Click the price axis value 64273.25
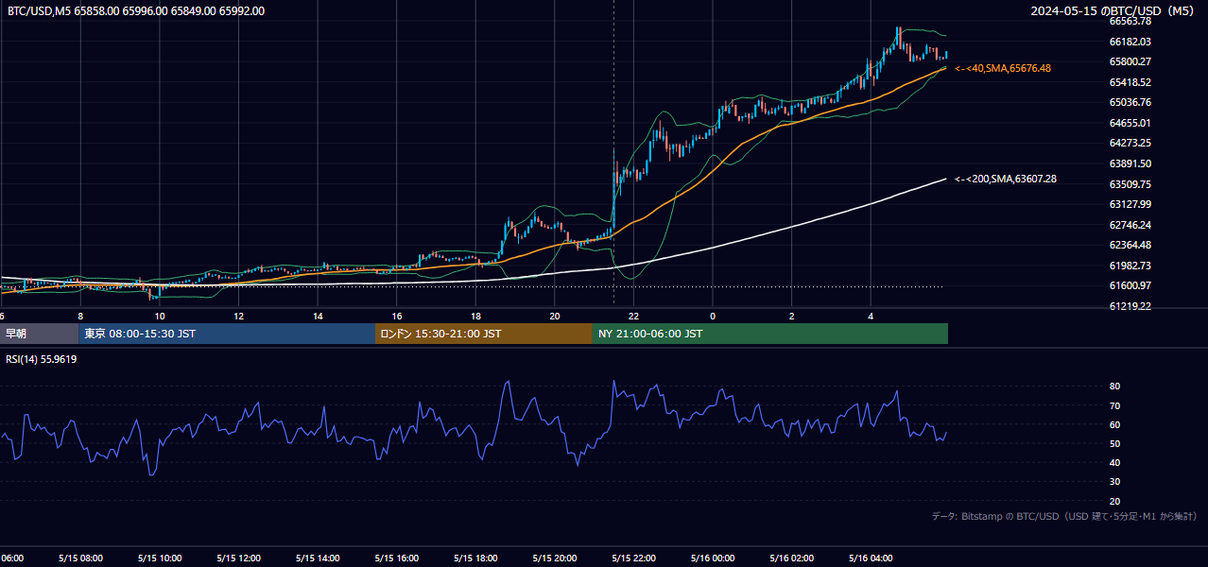 point(1130,143)
